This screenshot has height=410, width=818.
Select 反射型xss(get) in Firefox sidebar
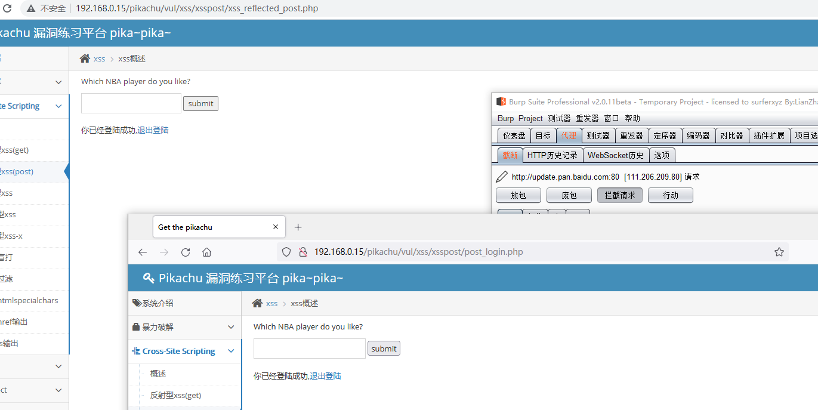click(x=175, y=395)
